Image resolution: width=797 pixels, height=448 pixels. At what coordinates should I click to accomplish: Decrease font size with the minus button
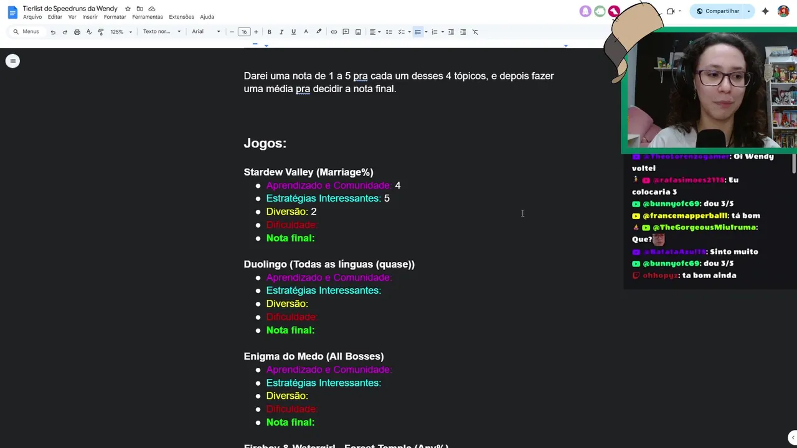pyautogui.click(x=232, y=32)
